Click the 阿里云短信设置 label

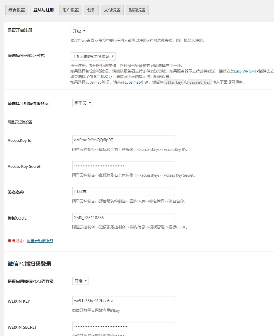tap(20, 122)
